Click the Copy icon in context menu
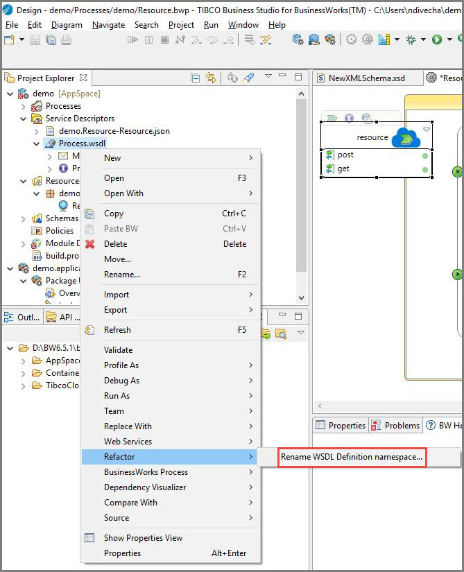Image resolution: width=464 pixels, height=572 pixels. [x=89, y=214]
